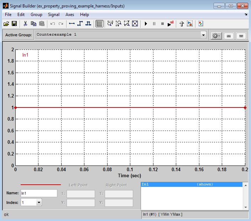The image size is (251, 221).
Task: Open the gear options dropdown
Action: (216, 36)
